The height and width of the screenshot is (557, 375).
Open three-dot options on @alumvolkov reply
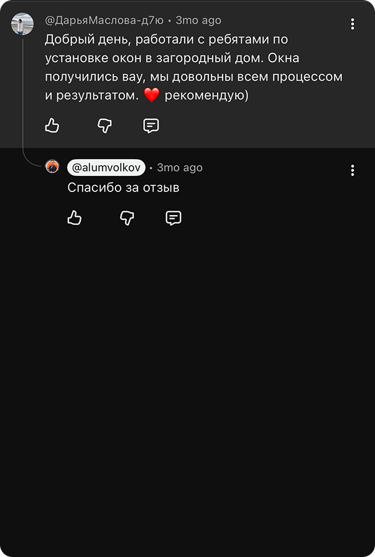(352, 170)
